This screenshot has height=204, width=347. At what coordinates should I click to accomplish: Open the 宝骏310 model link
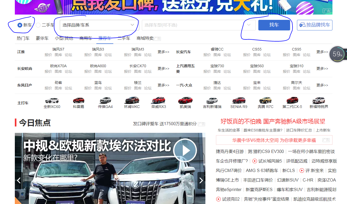click(x=296, y=66)
